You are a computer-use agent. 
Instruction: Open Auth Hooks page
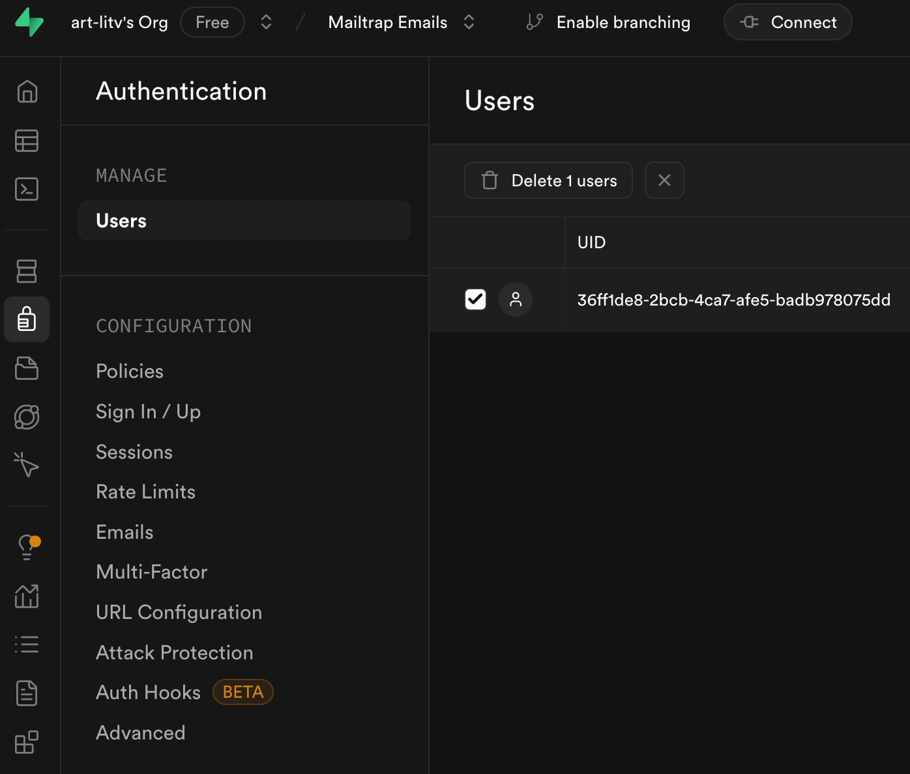[148, 693]
